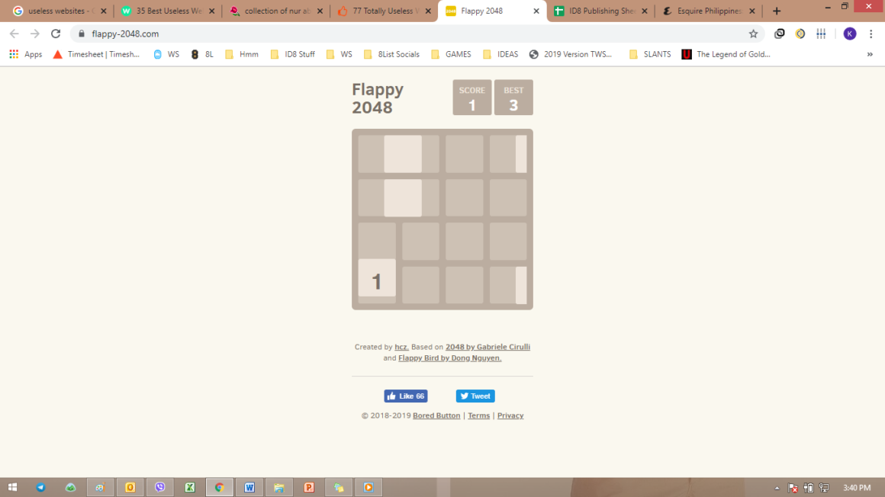Open the blue dotted grid extension
This screenshot has height=497, width=885.
coord(821,34)
